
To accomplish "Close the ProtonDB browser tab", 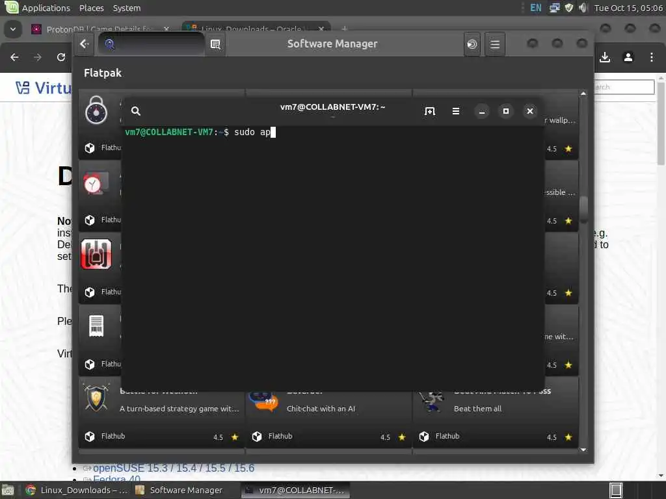I will pyautogui.click(x=166, y=29).
